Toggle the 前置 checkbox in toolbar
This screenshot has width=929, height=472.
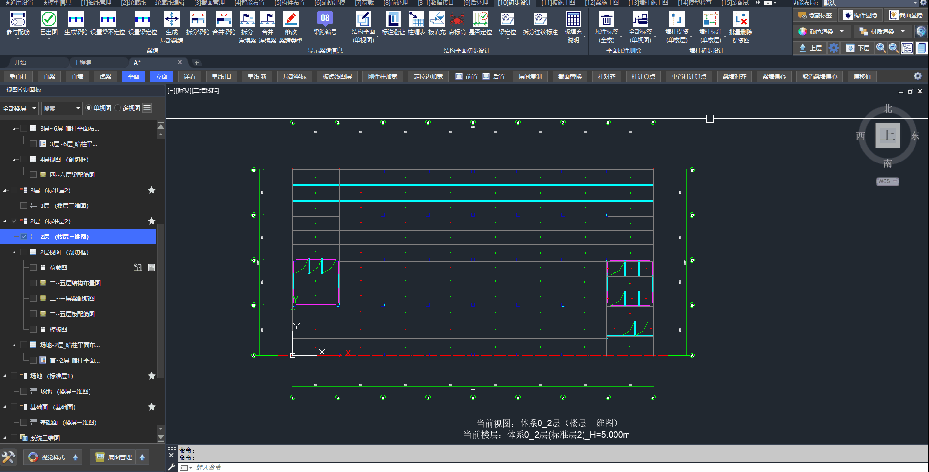[x=459, y=76]
